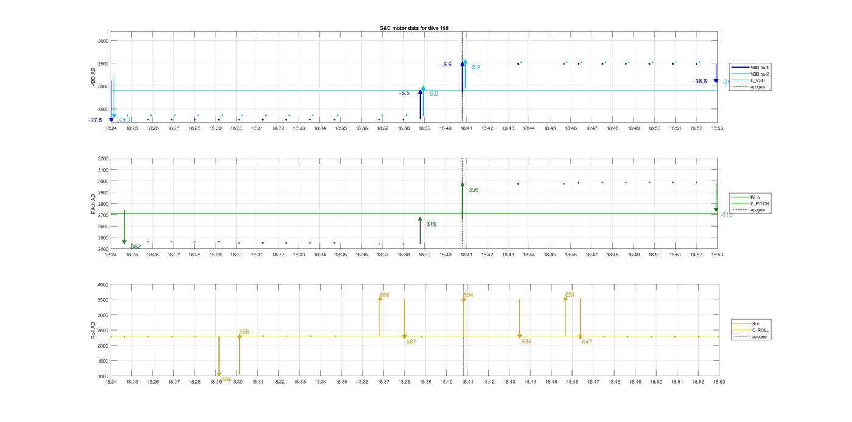Click '18:53' time tick under VBD plot
The image size is (852, 422).
717,128
